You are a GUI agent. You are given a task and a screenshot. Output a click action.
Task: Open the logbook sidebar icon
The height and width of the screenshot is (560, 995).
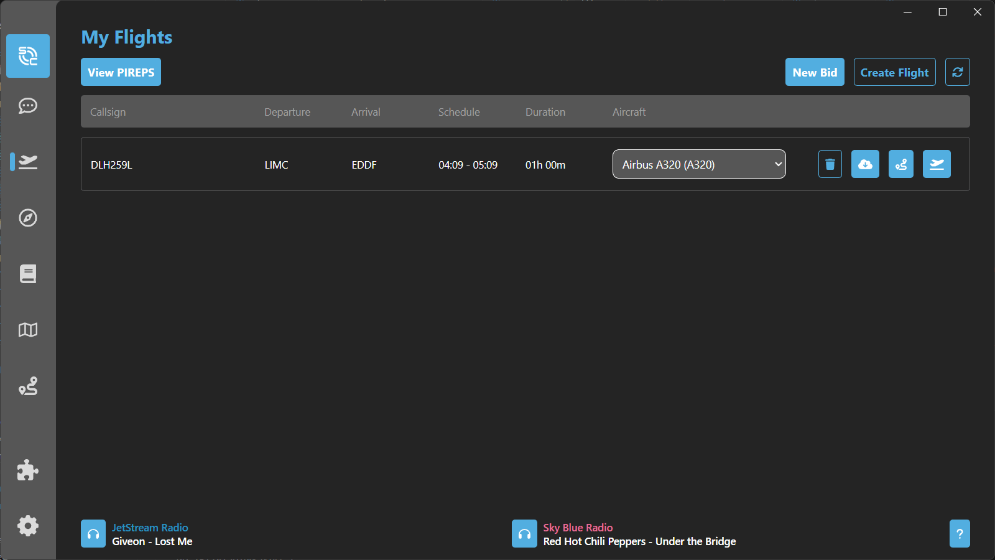(28, 274)
